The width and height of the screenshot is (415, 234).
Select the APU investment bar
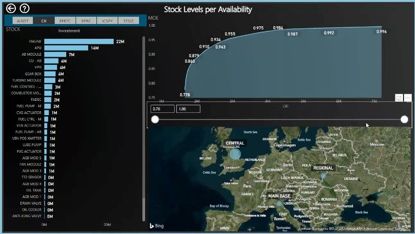click(66, 48)
